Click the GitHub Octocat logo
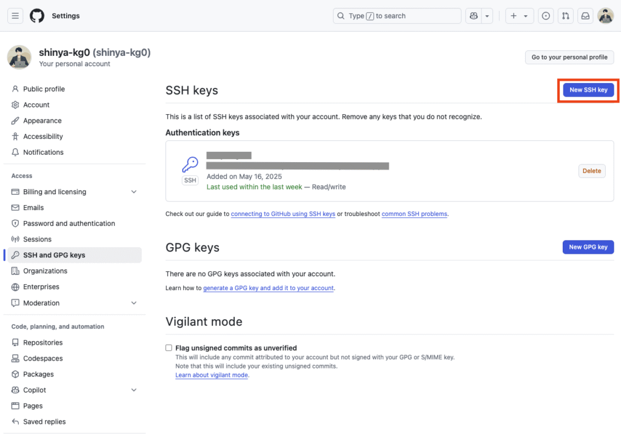The height and width of the screenshot is (434, 621). pyautogui.click(x=37, y=16)
